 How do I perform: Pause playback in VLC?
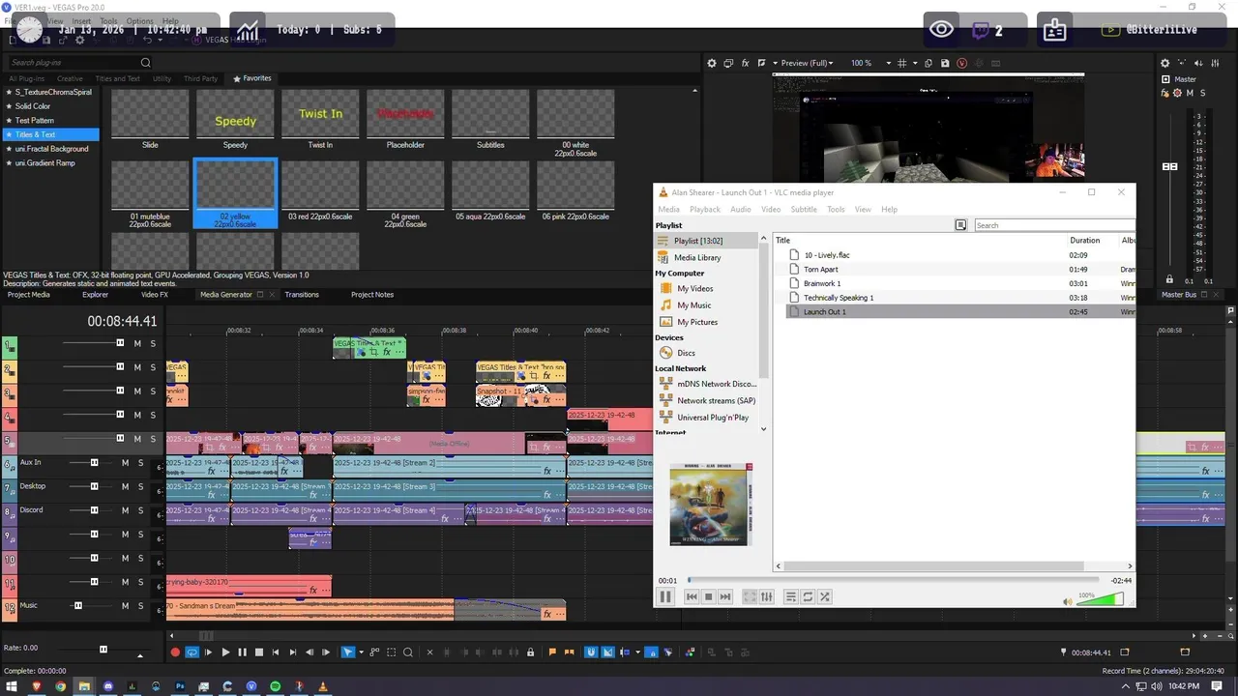(x=665, y=596)
